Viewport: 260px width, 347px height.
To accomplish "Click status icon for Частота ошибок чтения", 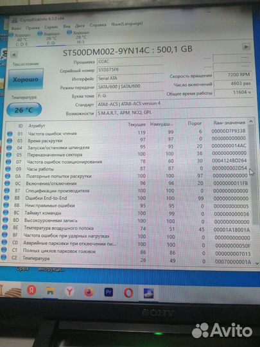I will 10,134.
